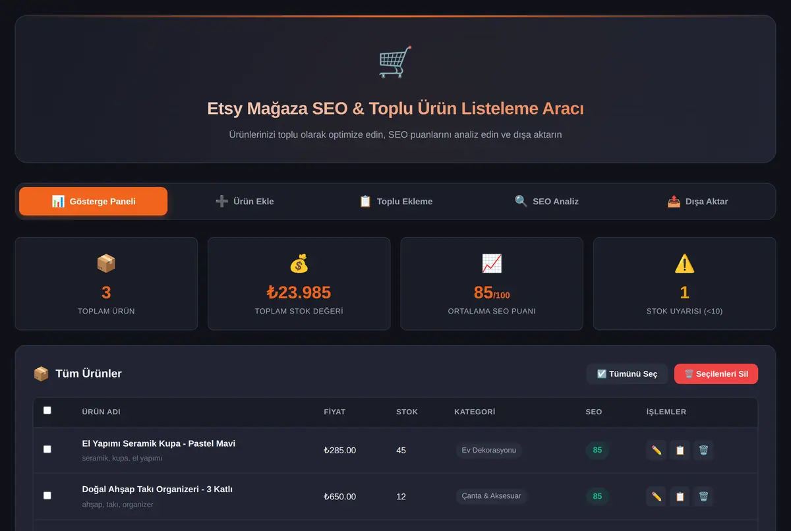Click the SEO column header
The width and height of the screenshot is (791, 531).
[593, 412]
